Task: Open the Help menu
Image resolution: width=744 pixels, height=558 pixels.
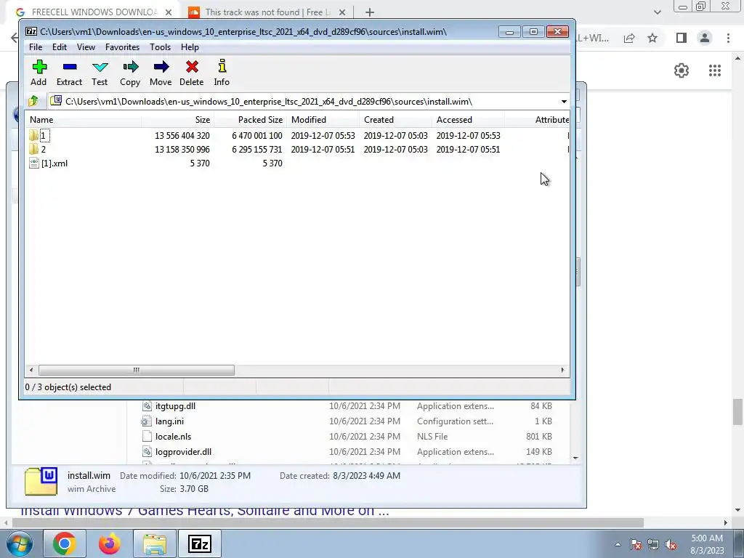Action: [190, 47]
